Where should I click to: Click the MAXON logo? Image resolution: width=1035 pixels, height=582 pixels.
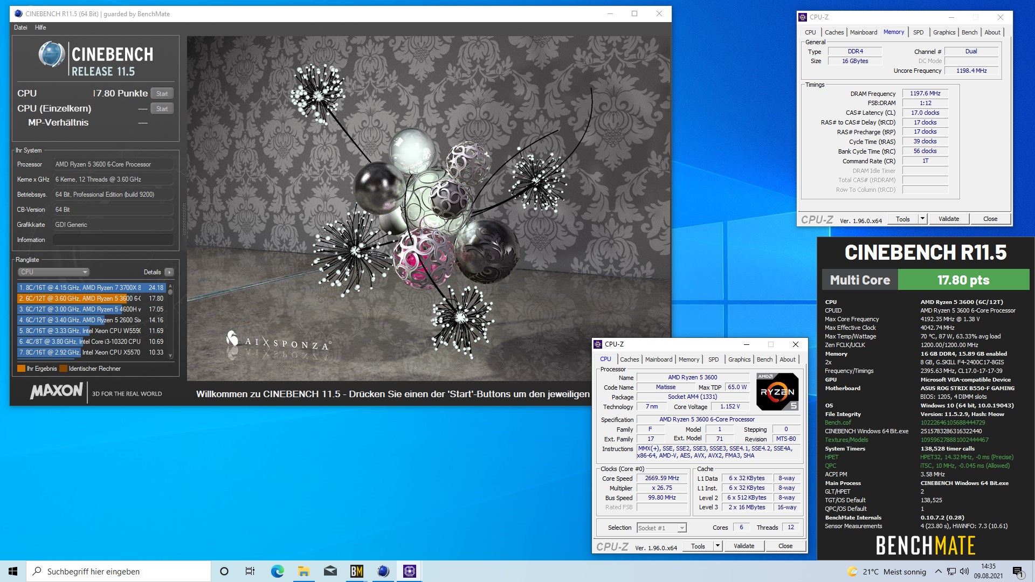[x=57, y=391]
